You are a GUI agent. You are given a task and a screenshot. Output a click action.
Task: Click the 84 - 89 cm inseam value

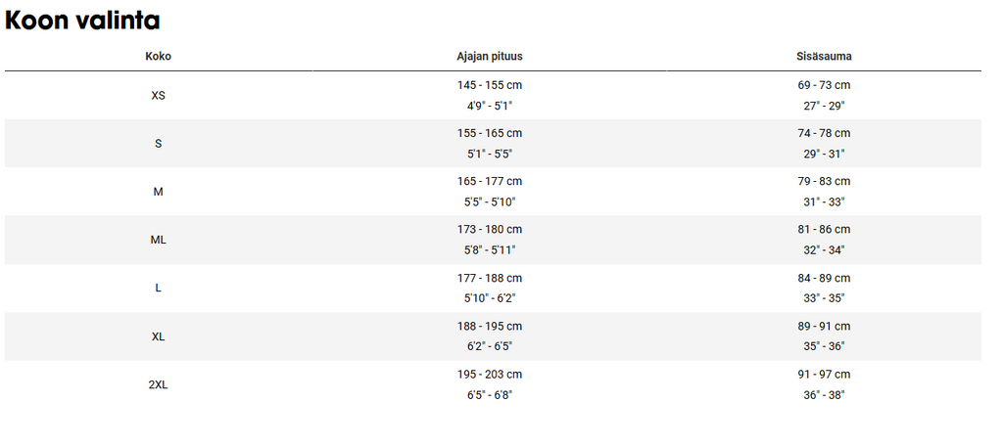click(824, 278)
